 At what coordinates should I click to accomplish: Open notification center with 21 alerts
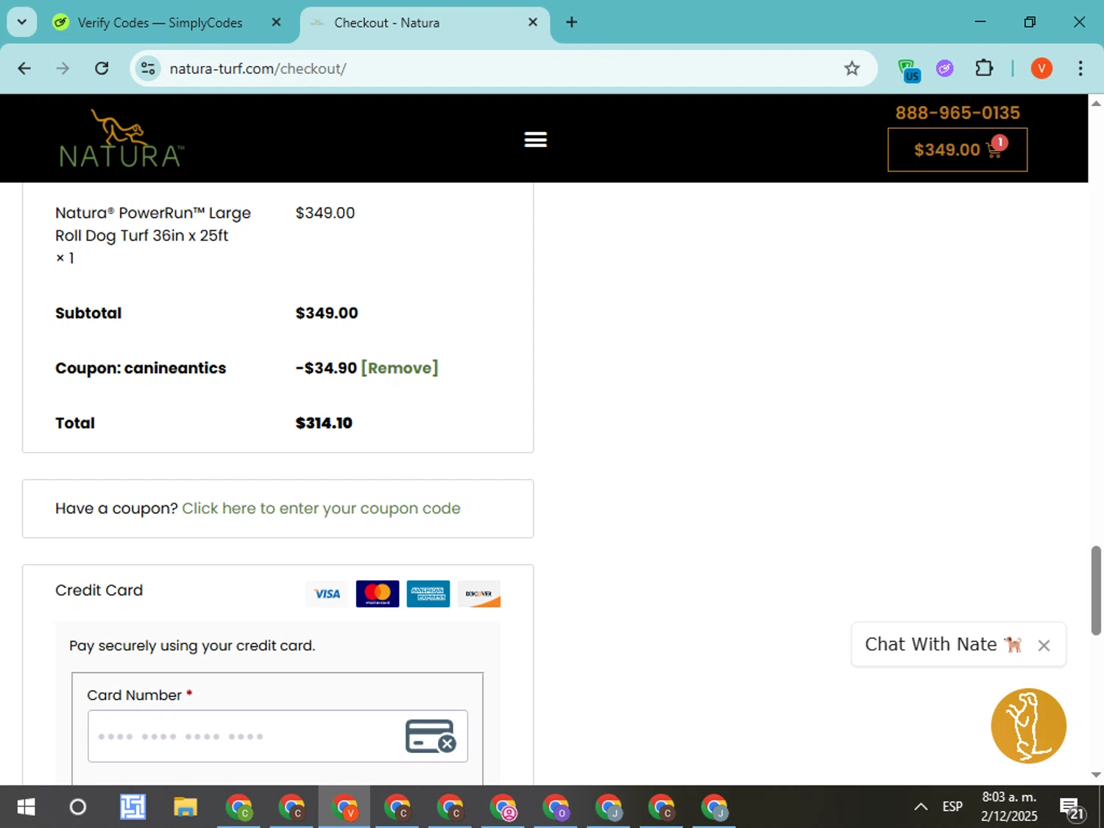click(1072, 808)
